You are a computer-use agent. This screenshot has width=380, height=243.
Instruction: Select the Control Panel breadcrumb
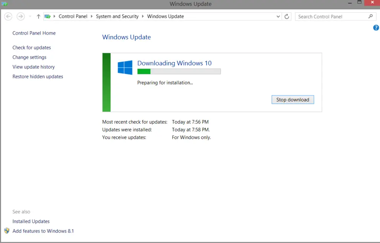point(73,16)
